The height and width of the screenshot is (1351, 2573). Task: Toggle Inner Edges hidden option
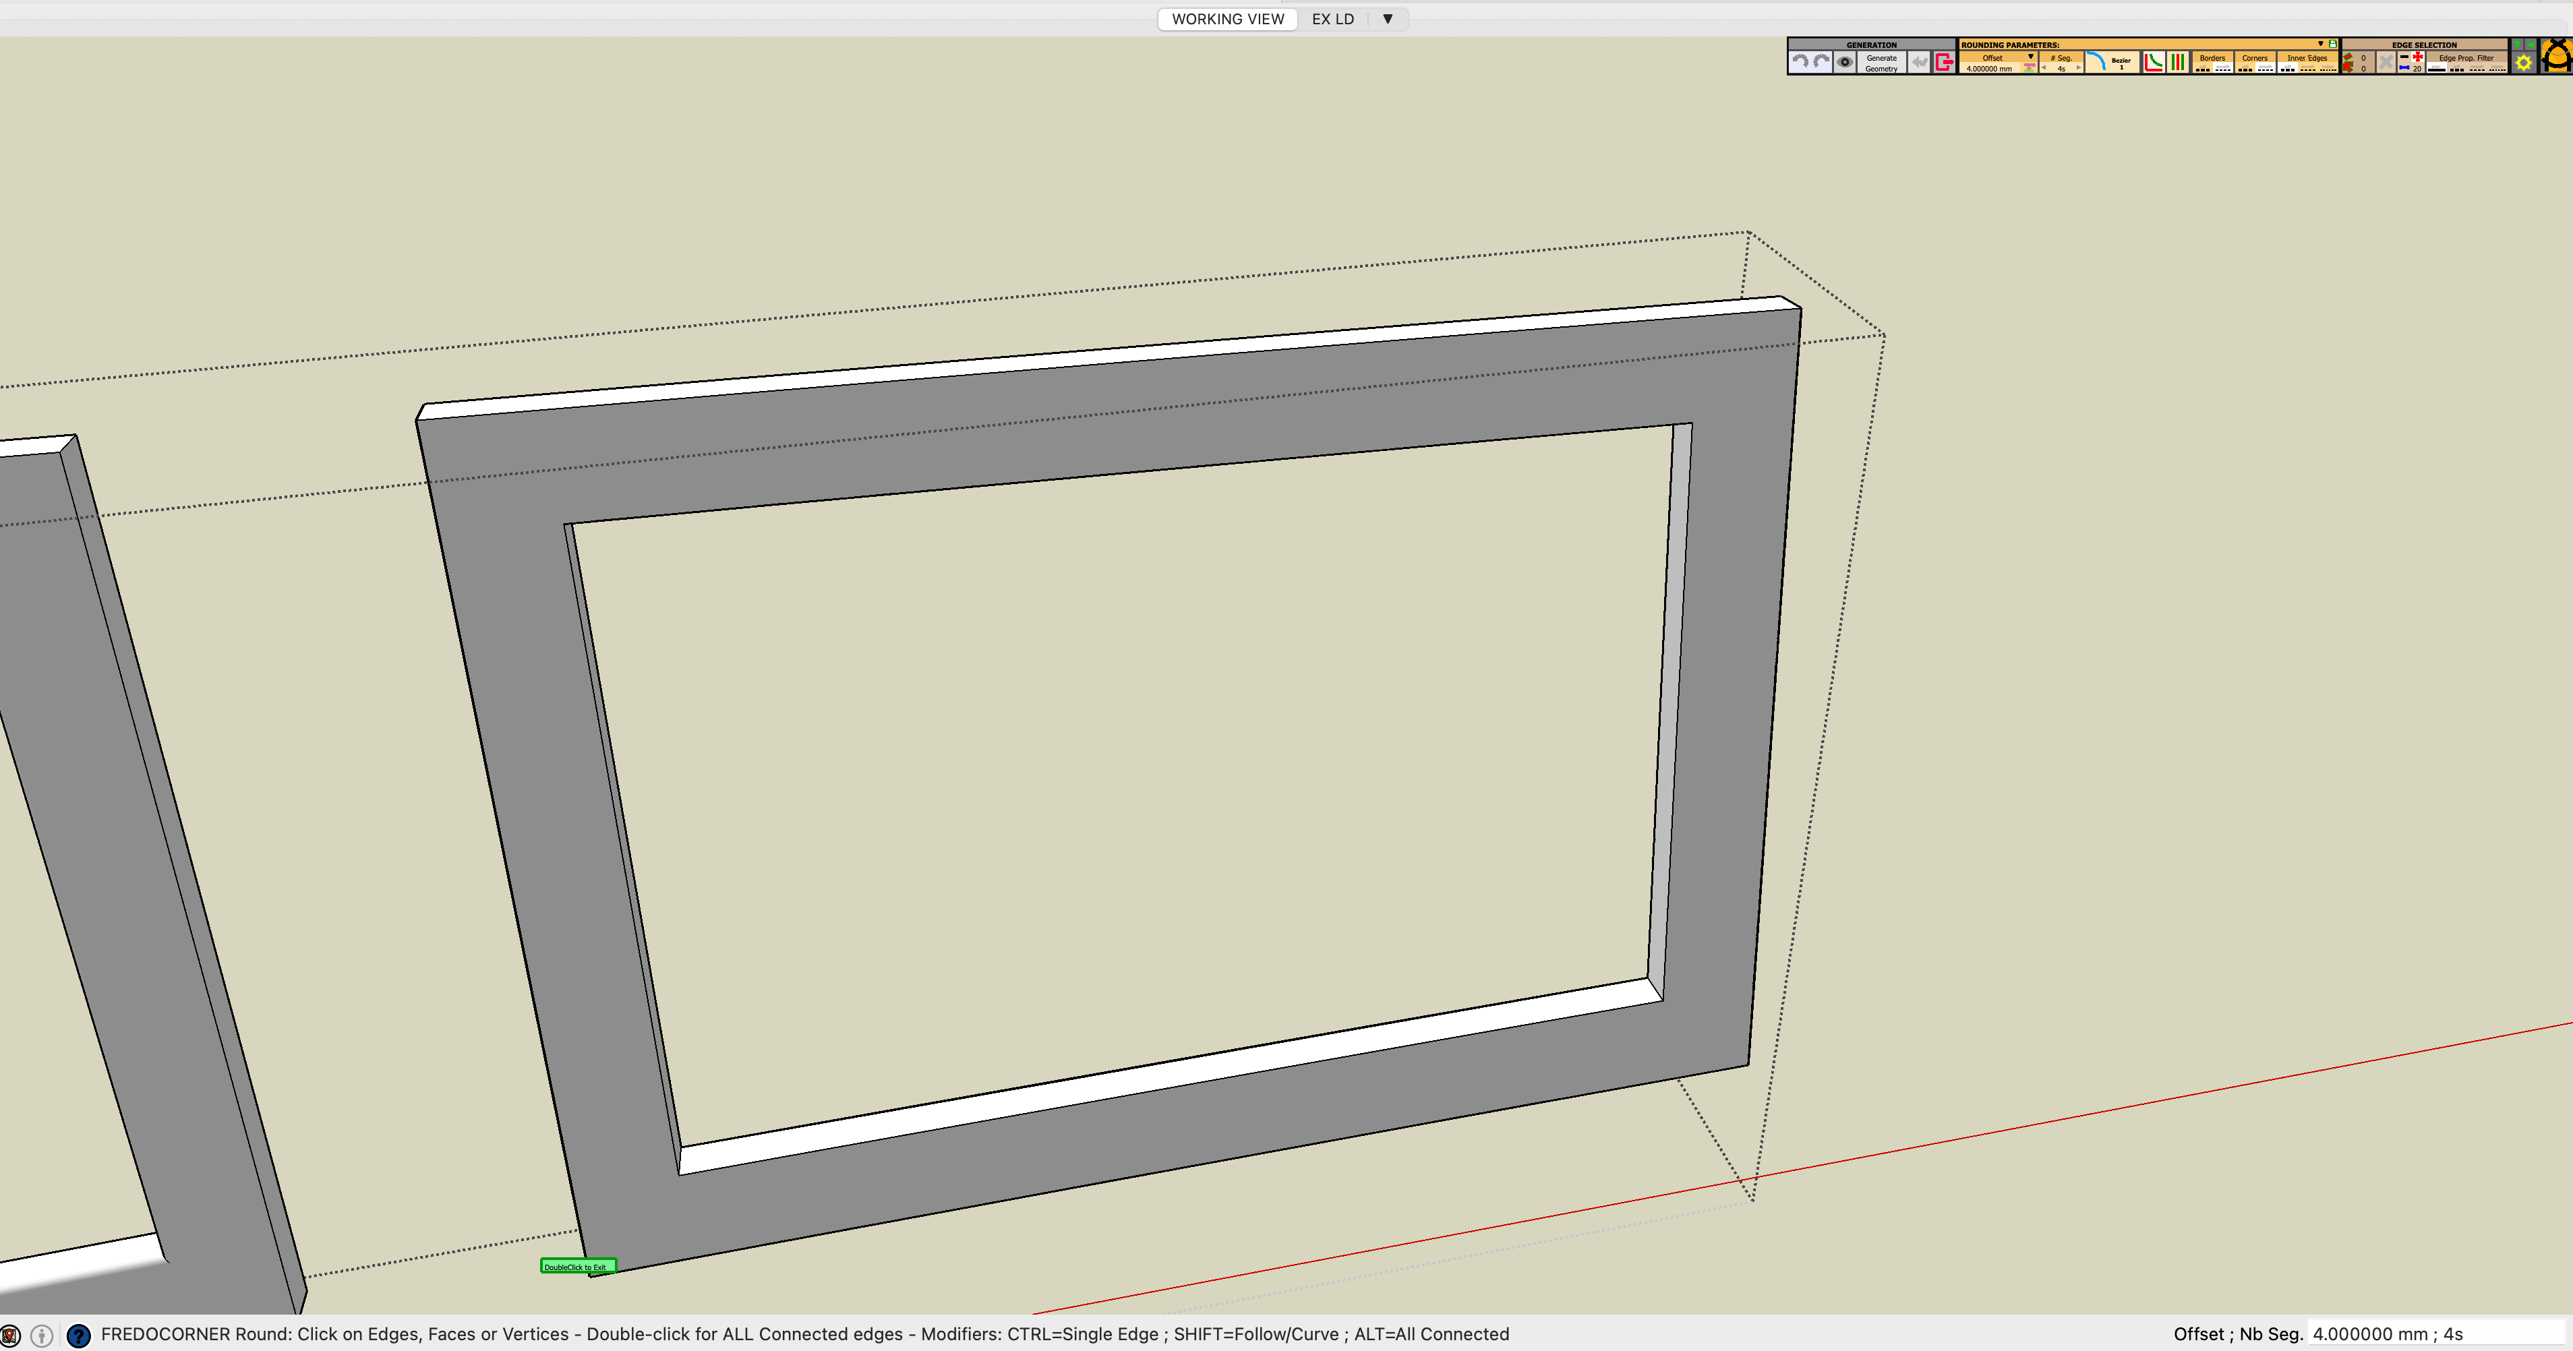[x=2328, y=69]
